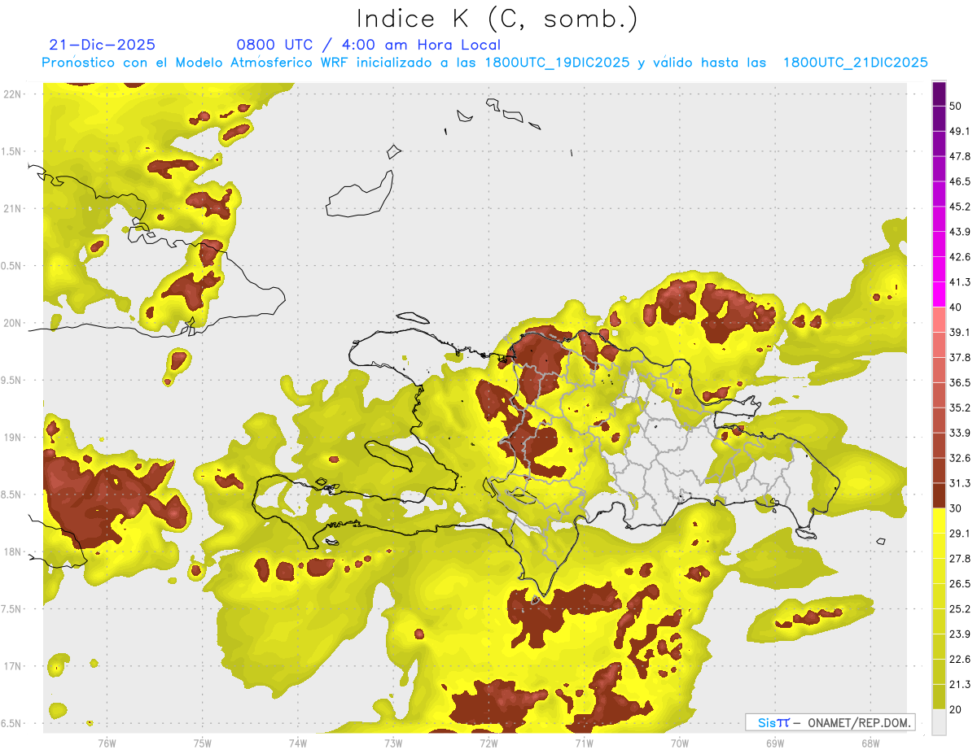The image size is (977, 754).
Task: Click the '17N' latitude label
Action: pos(11,666)
